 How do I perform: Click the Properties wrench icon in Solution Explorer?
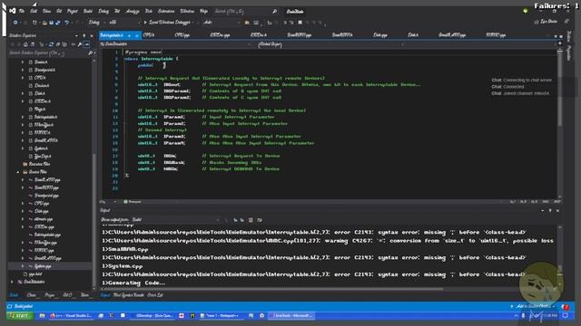pos(79,44)
